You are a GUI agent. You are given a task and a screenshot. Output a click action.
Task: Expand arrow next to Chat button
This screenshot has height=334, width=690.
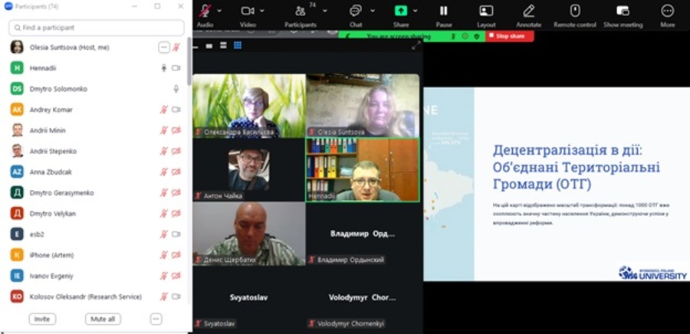(x=373, y=11)
